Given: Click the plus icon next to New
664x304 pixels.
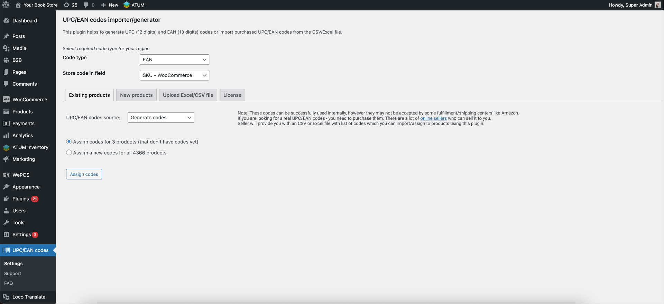Looking at the screenshot, I should 103,5.
